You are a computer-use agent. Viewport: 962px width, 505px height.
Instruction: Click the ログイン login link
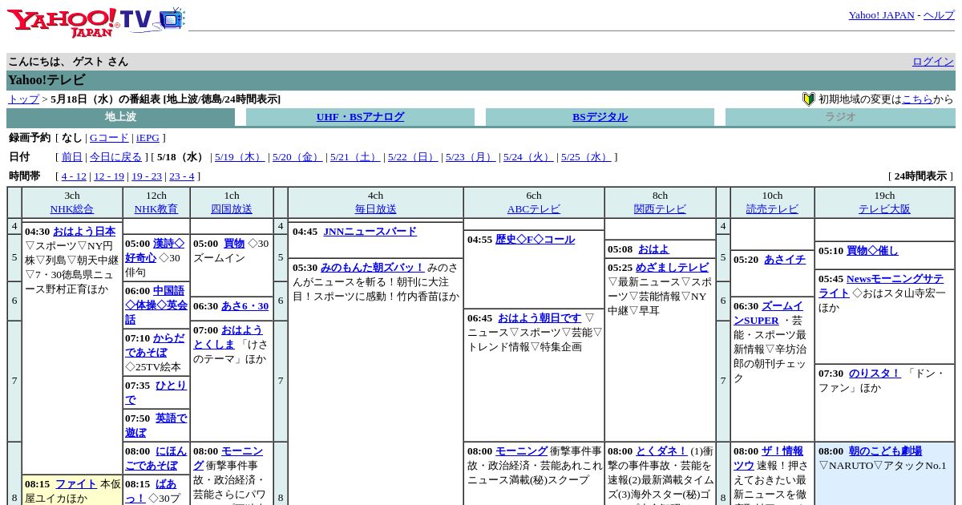coord(933,62)
